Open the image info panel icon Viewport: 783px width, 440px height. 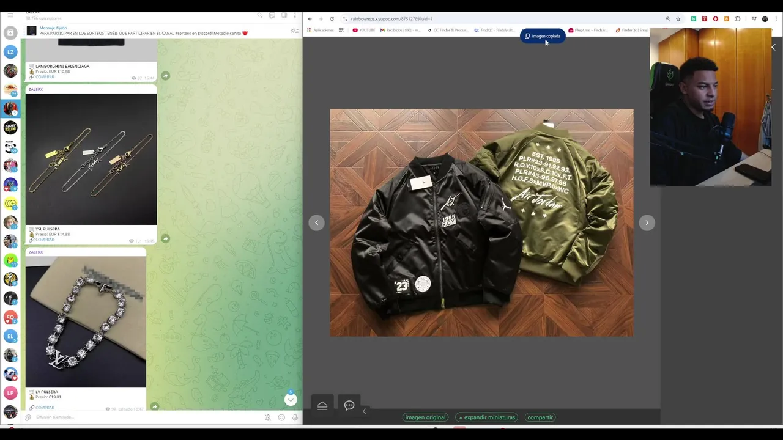pyautogui.click(x=322, y=405)
